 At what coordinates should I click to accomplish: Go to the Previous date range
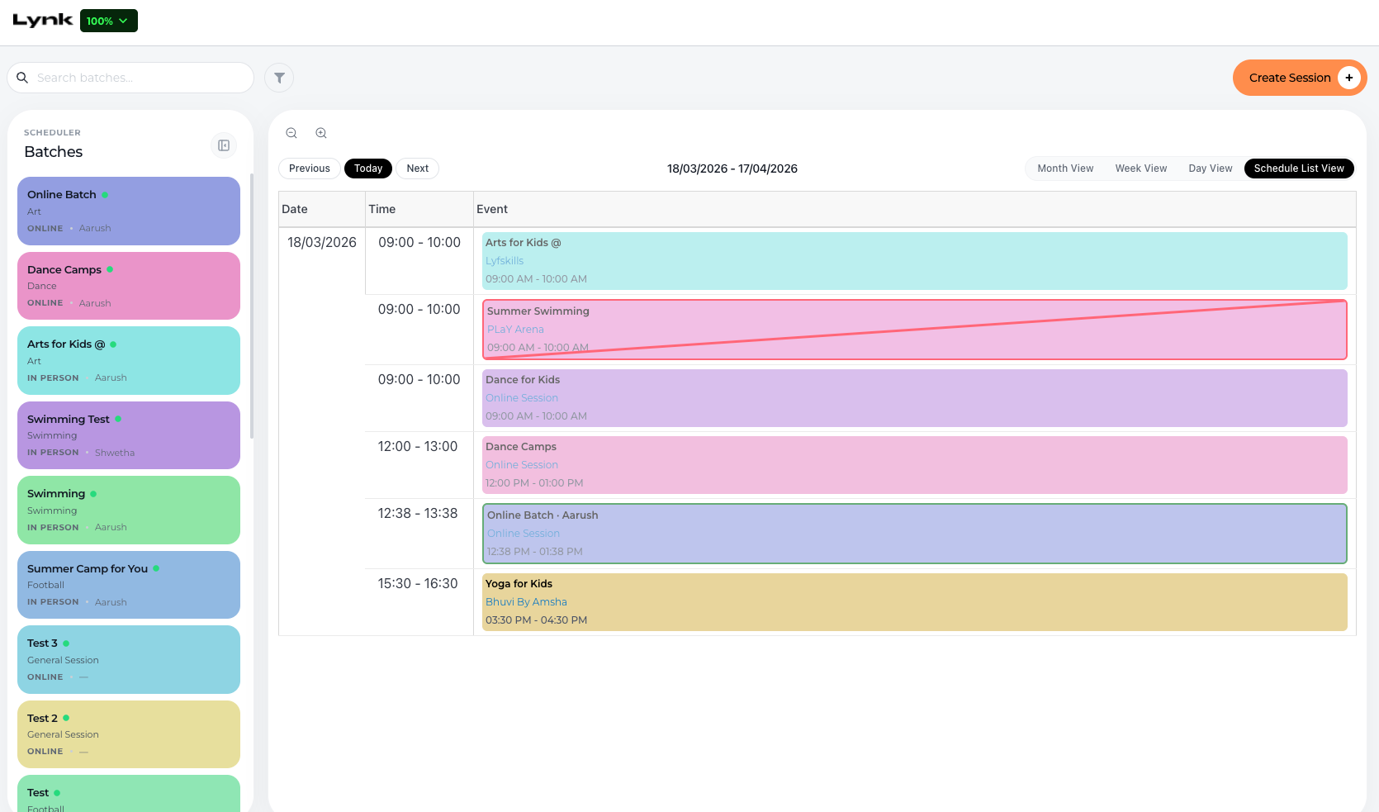[x=310, y=169]
